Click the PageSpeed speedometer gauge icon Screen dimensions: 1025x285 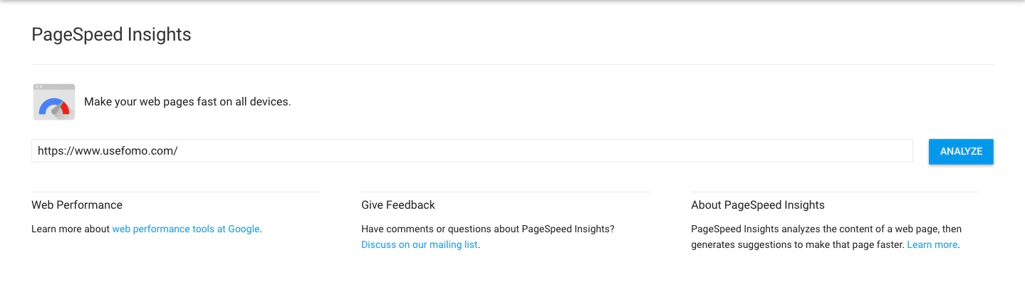54,102
